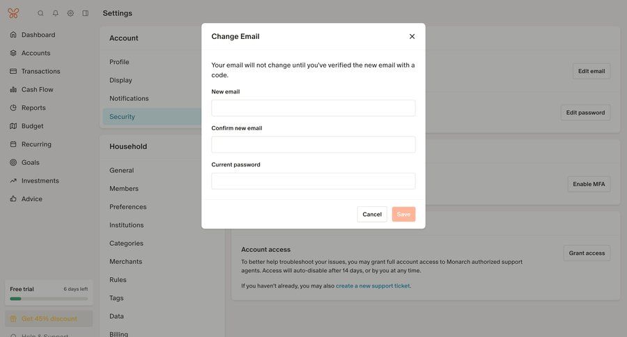
Task: Toggle sidebar with the panel icon
Action: pos(86,13)
